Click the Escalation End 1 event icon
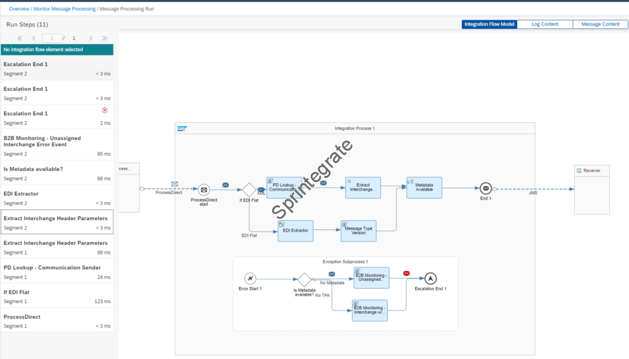Screen dimensions: 629x359 point(430,278)
